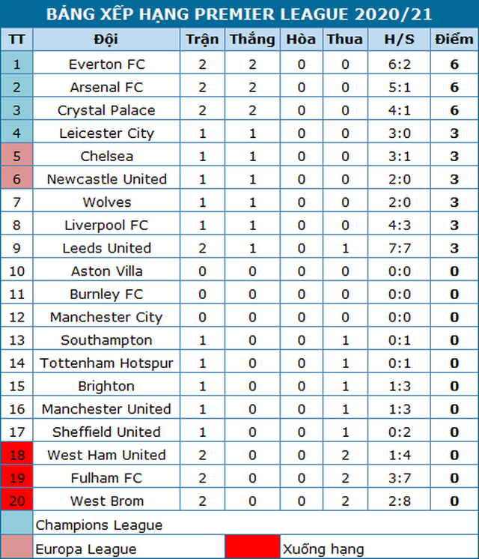Click the Leeds United 7:7 score cell
The width and height of the screenshot is (479, 559).
pos(393,248)
